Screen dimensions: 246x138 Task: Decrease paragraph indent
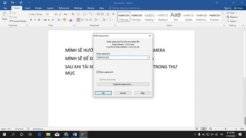click(x=98, y=14)
